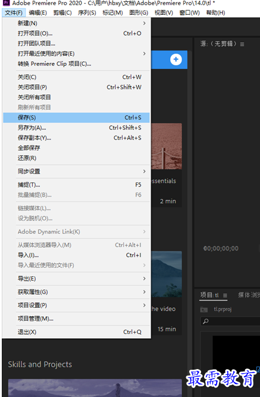This screenshot has height=397, width=260.
Task: Choose 打开项目(O)... from the File menu
Action: coord(76,33)
